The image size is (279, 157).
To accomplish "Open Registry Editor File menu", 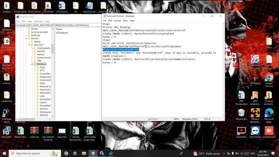I will [x=18, y=21].
